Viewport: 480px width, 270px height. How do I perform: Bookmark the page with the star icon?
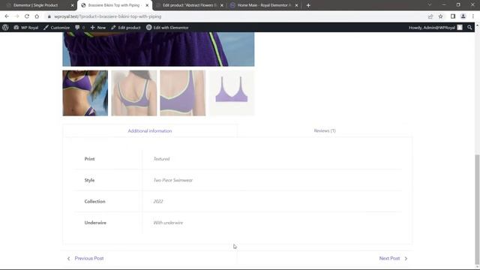point(440,16)
